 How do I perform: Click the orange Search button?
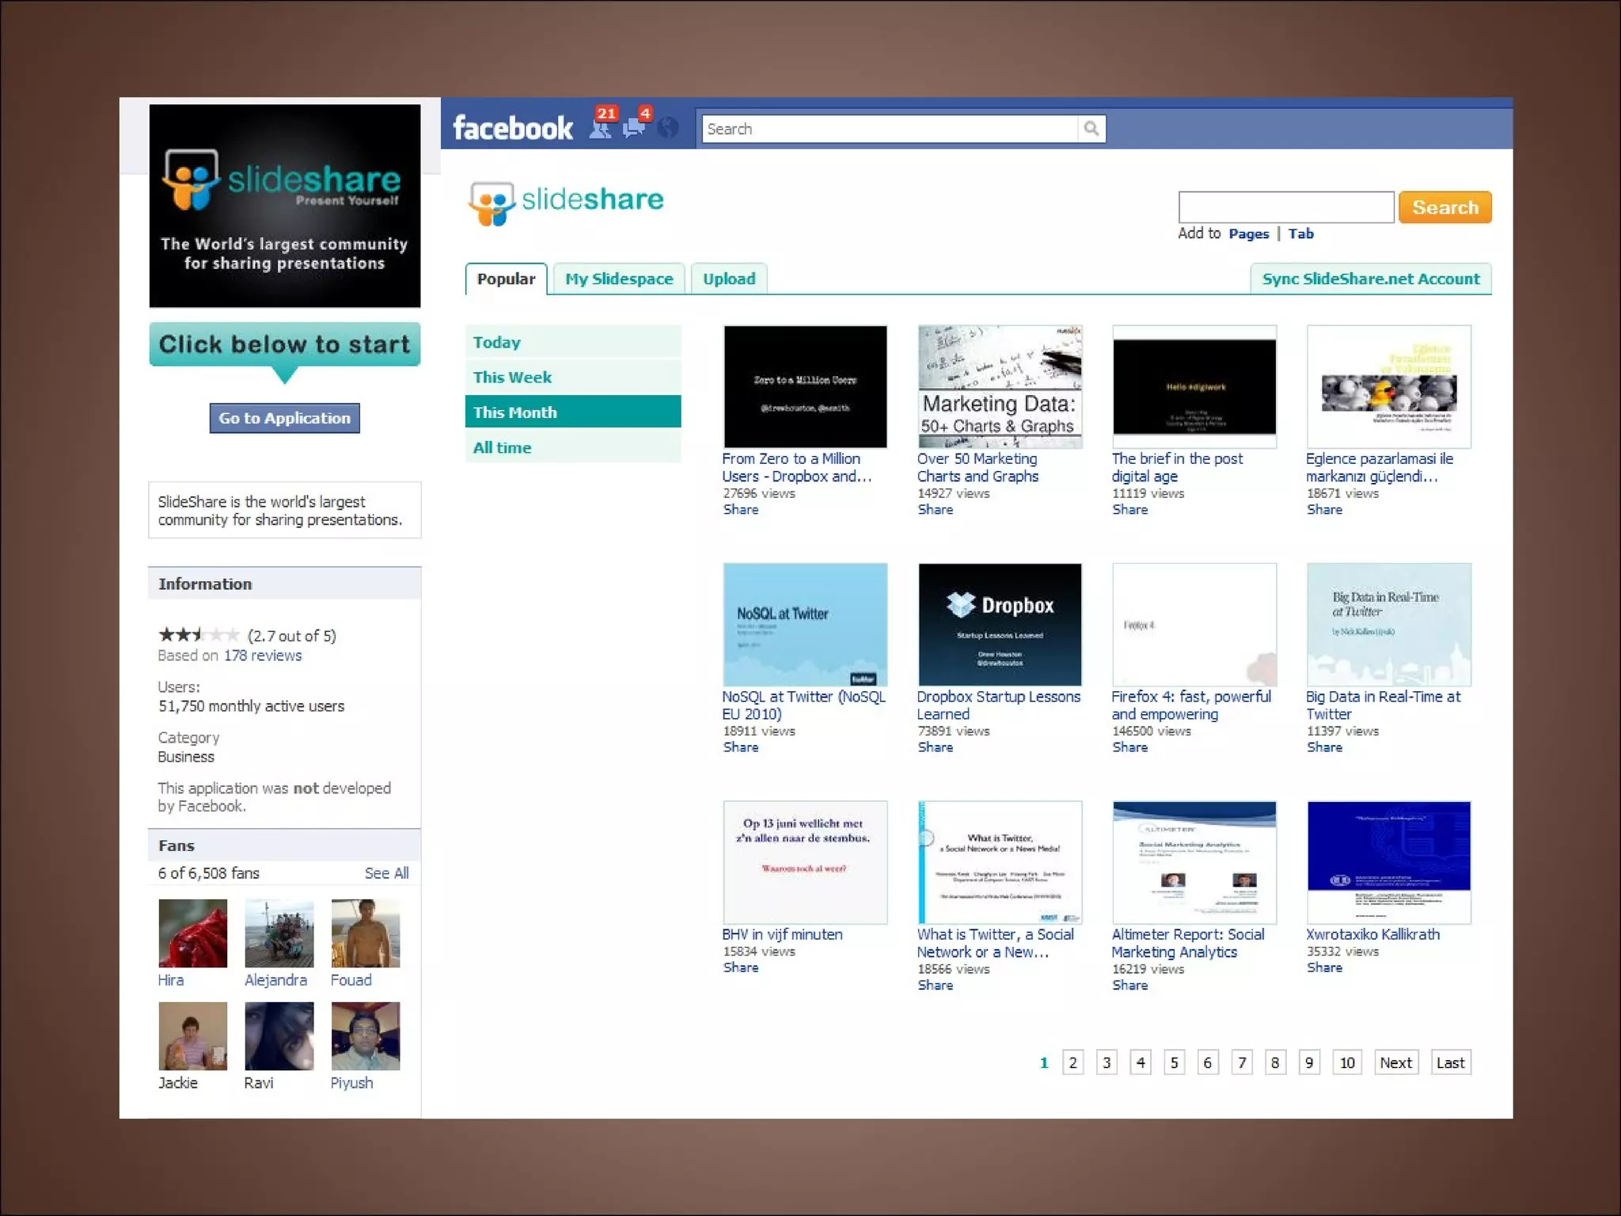click(x=1444, y=207)
